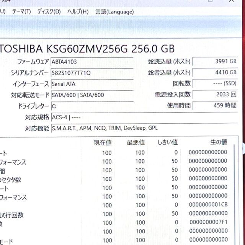Click the ---- (SSD) rotation rate value
This screenshot has width=245, height=245.
[x=215, y=83]
